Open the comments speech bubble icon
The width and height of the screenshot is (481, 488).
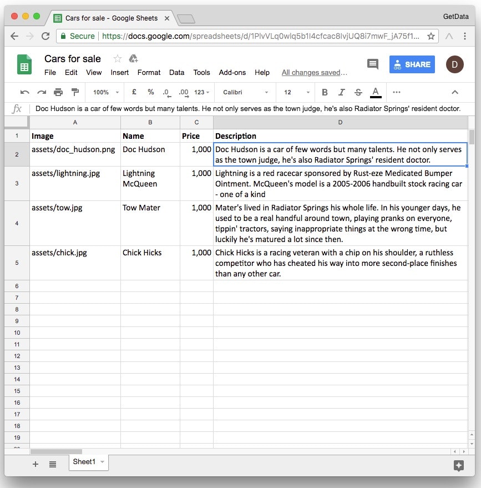372,64
